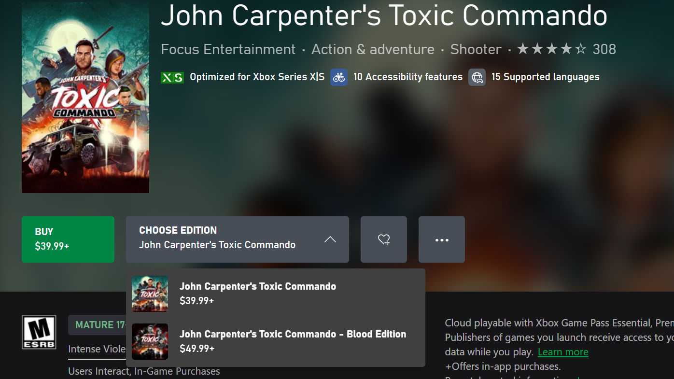Click the accessibility features icon
Screen dimensions: 674x379
click(339, 77)
